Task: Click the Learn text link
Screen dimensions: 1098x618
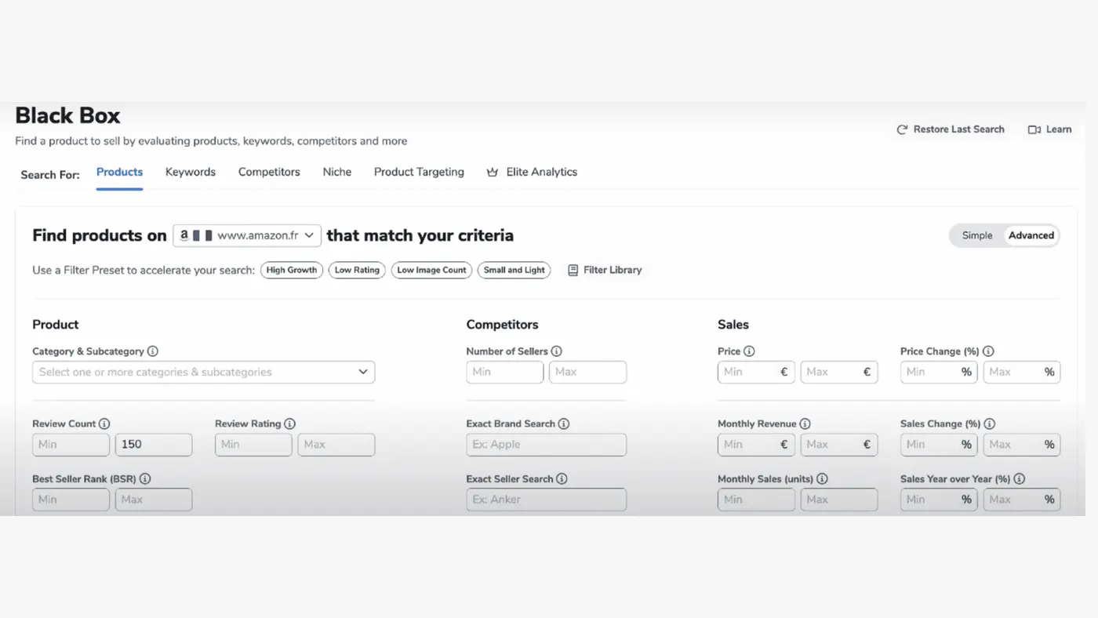Action: 1058,129
